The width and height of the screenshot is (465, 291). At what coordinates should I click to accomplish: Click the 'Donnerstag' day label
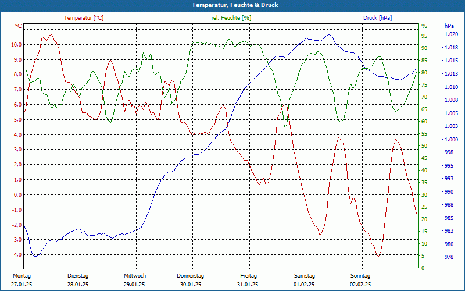pyautogui.click(x=191, y=276)
